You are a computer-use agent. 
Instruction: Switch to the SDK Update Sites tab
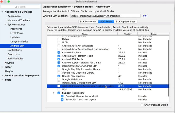click(126, 21)
